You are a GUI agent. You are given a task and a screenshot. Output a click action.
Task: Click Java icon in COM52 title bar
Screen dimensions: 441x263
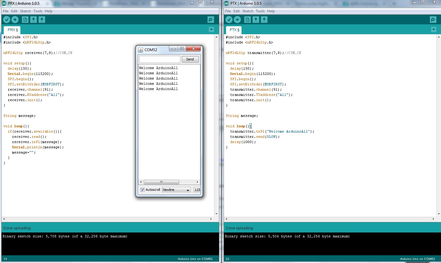tap(141, 50)
